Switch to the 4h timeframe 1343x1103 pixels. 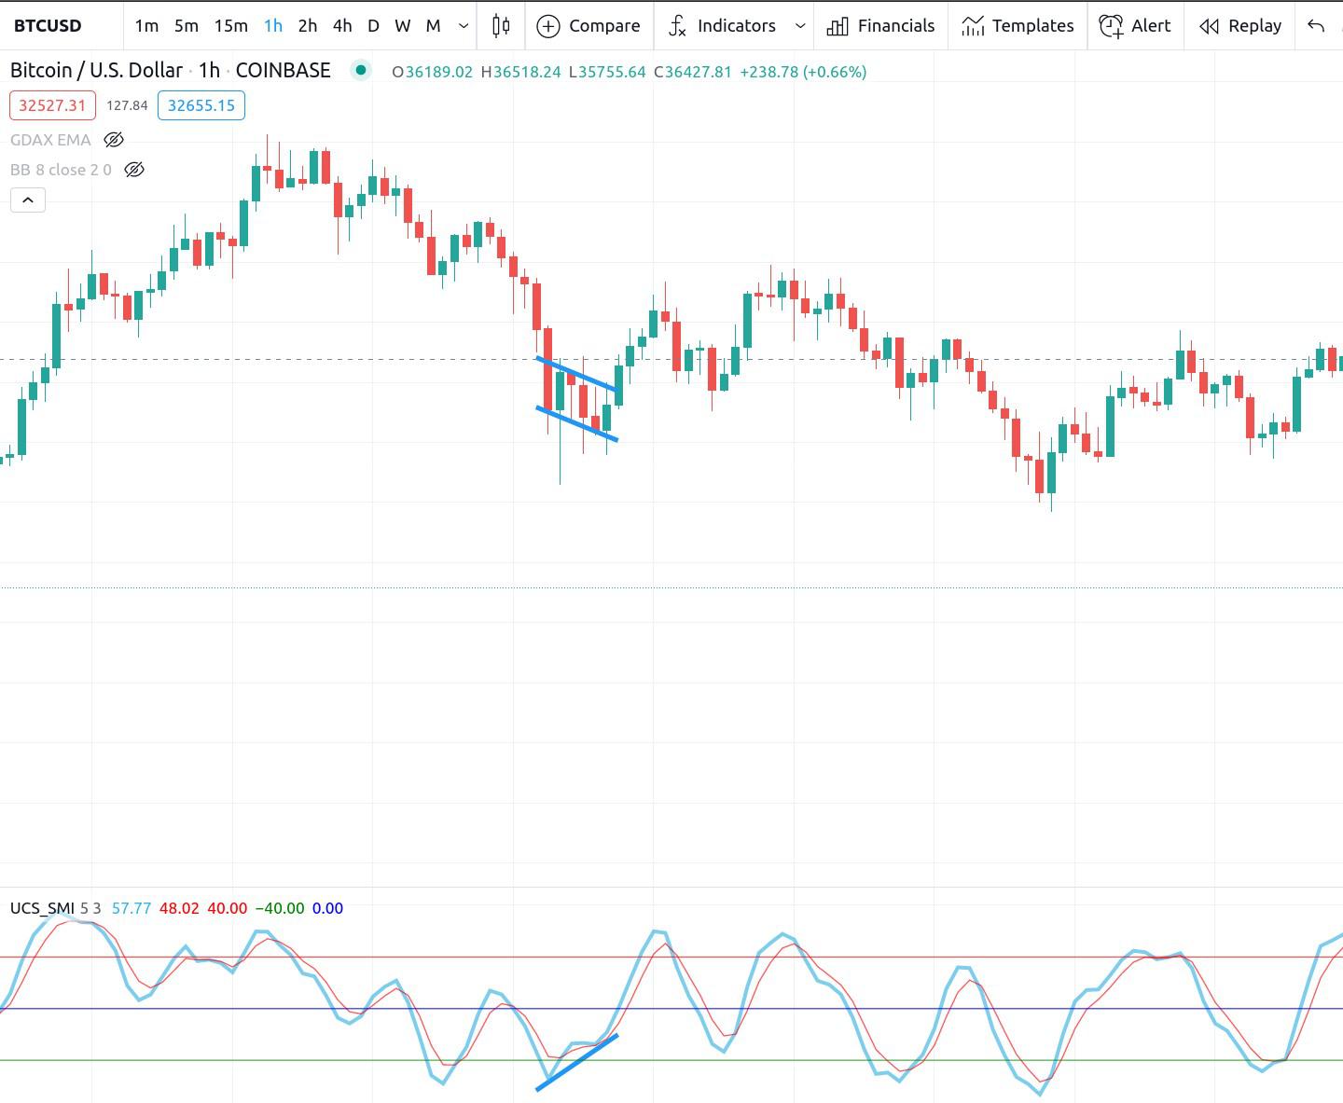click(x=341, y=26)
